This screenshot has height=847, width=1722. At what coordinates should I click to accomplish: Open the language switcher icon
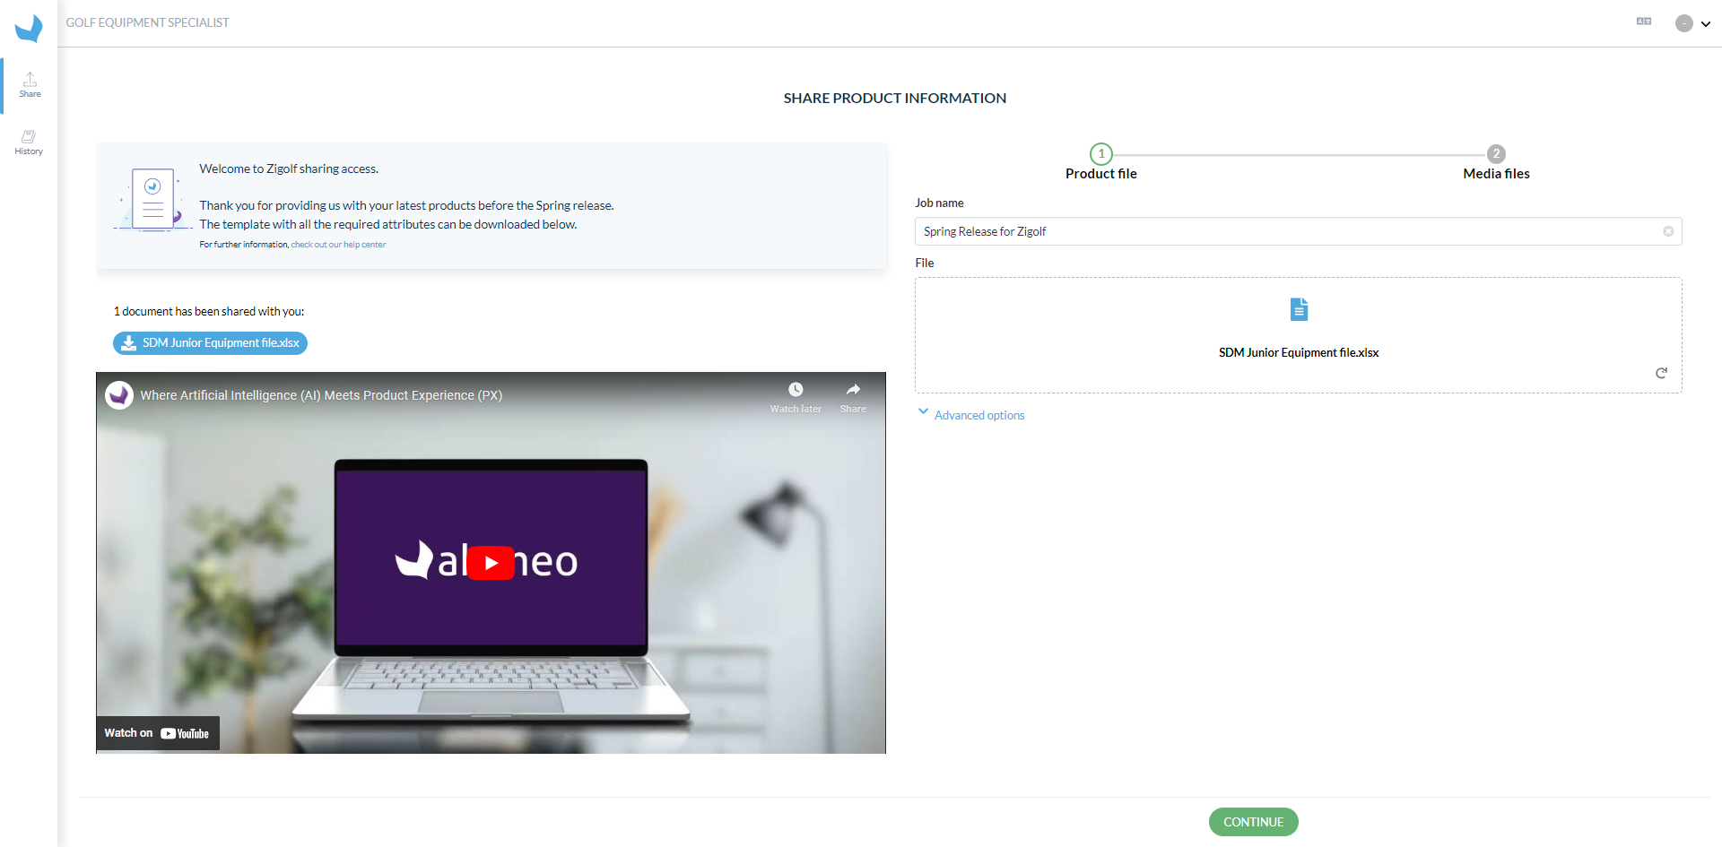(x=1644, y=22)
